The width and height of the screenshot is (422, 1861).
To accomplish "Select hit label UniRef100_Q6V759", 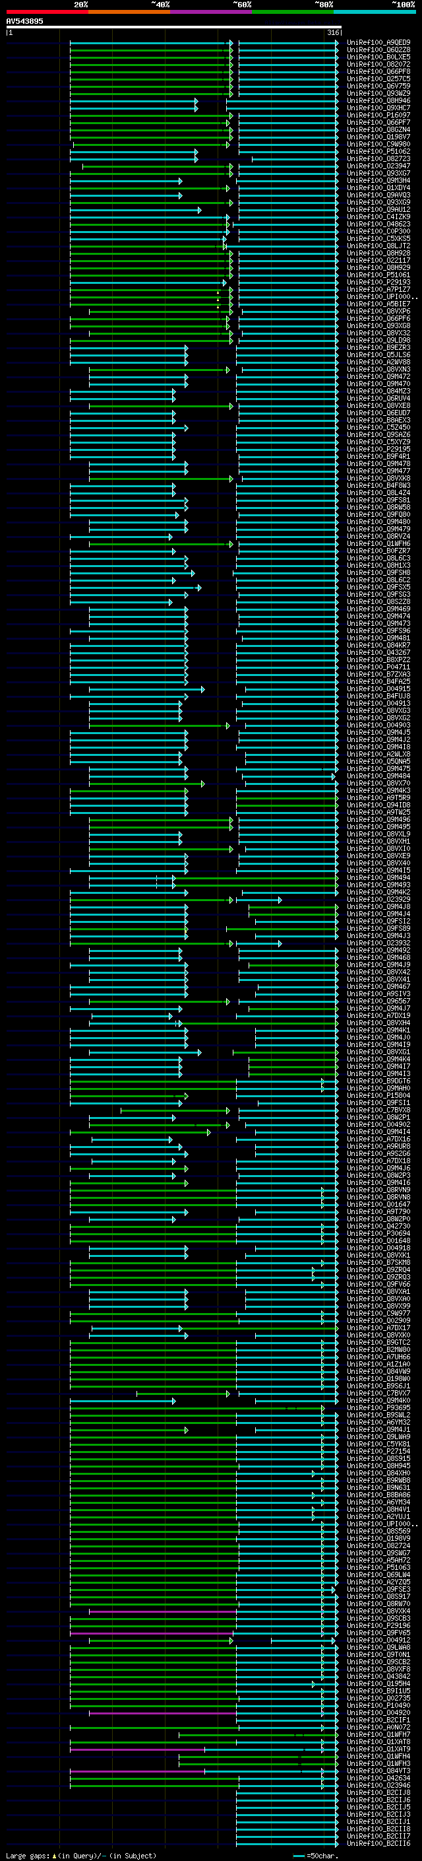I will click(378, 86).
